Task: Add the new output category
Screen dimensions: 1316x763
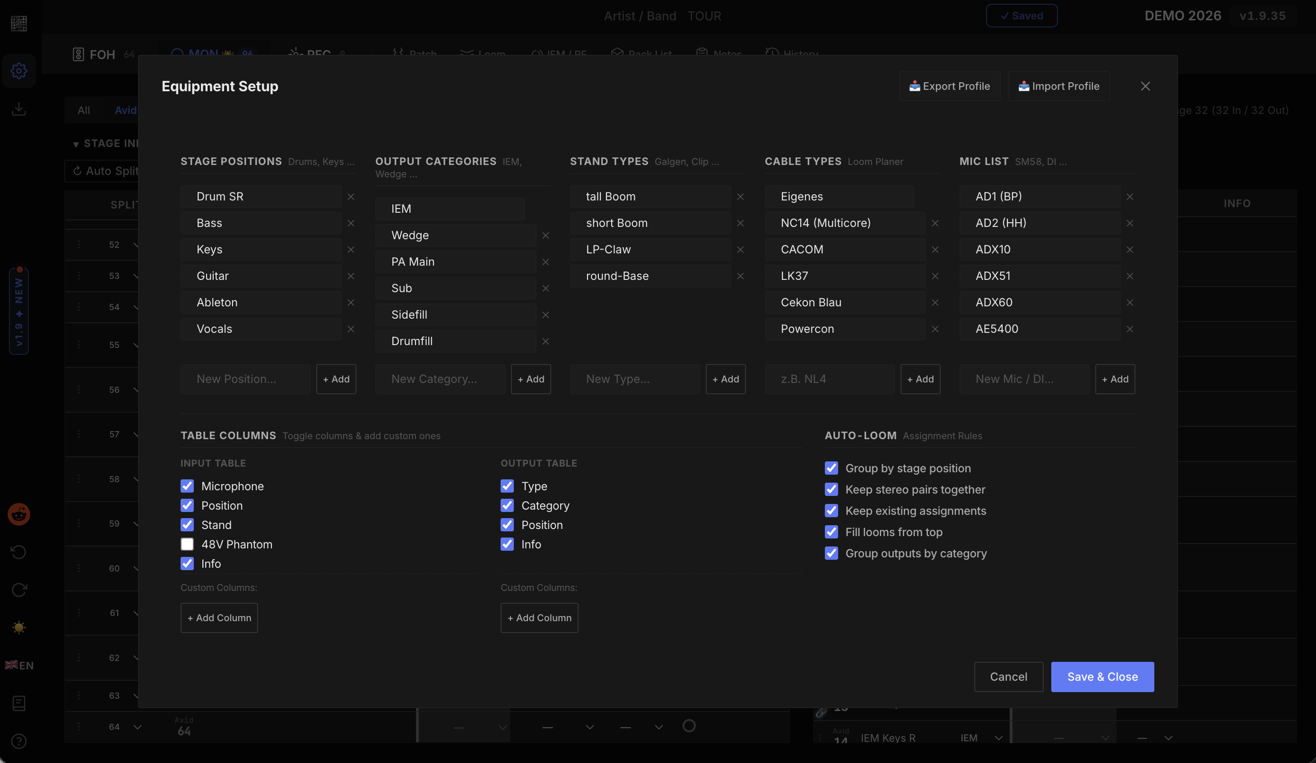Action: click(x=531, y=379)
